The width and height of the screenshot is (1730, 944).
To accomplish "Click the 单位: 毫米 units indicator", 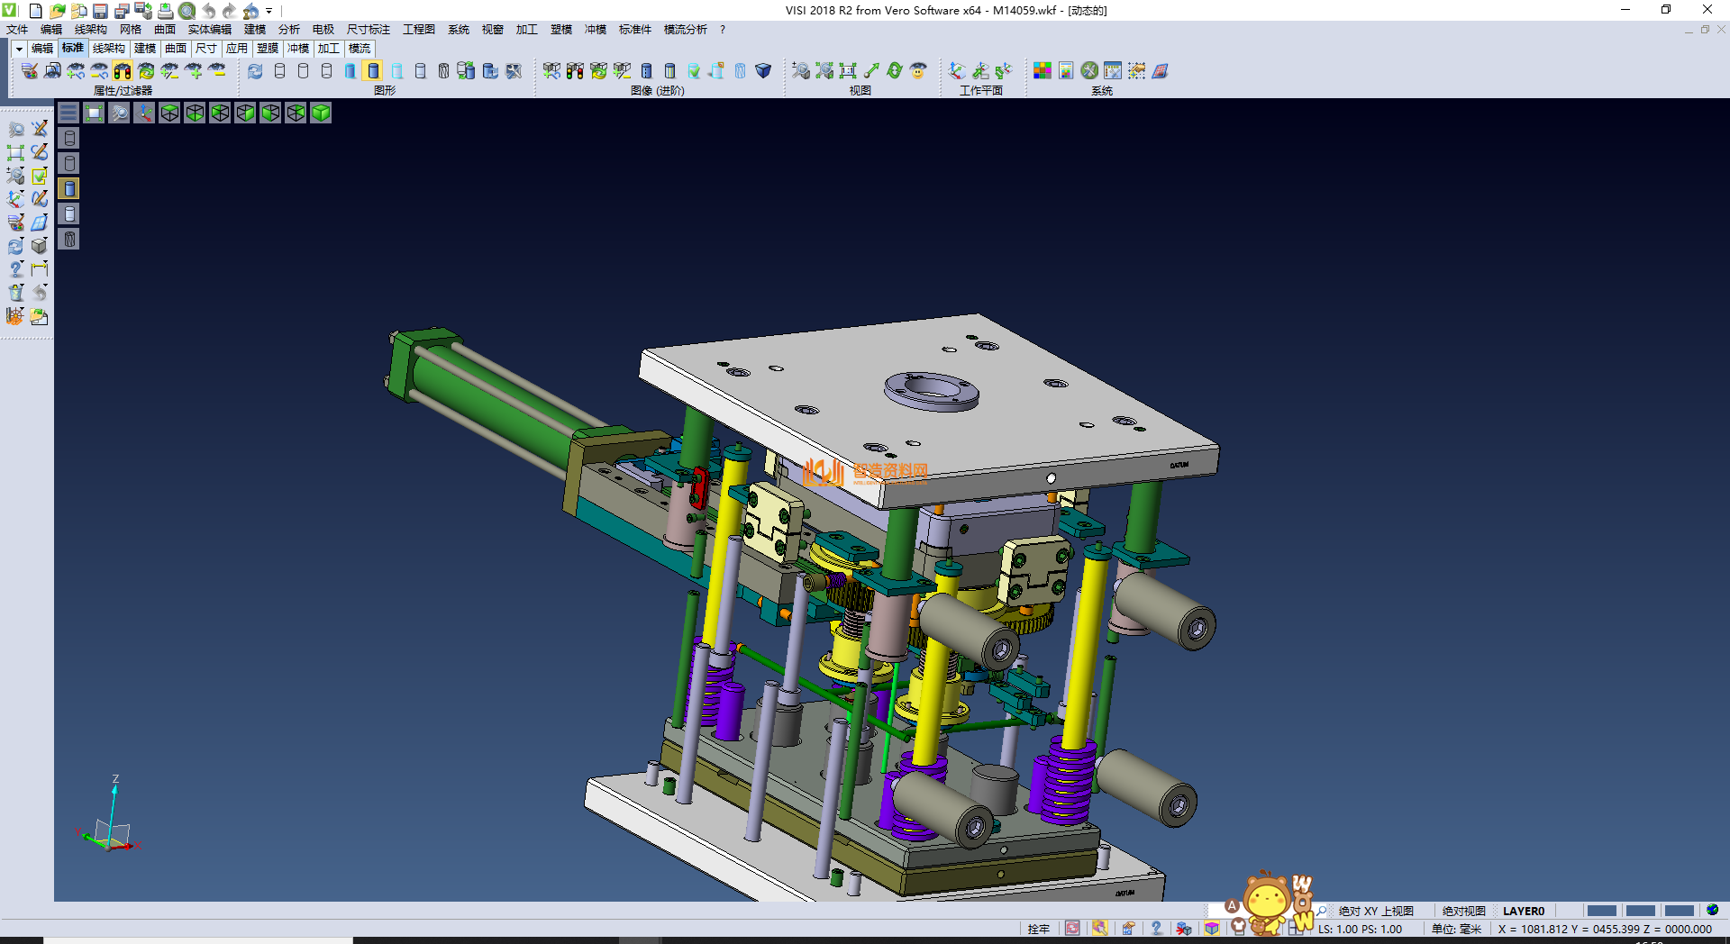I will tap(1456, 929).
